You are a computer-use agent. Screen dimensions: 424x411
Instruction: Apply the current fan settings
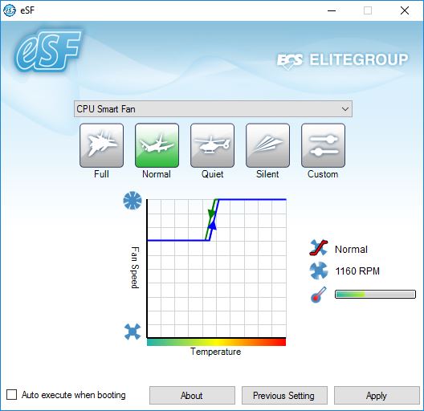[x=377, y=395]
